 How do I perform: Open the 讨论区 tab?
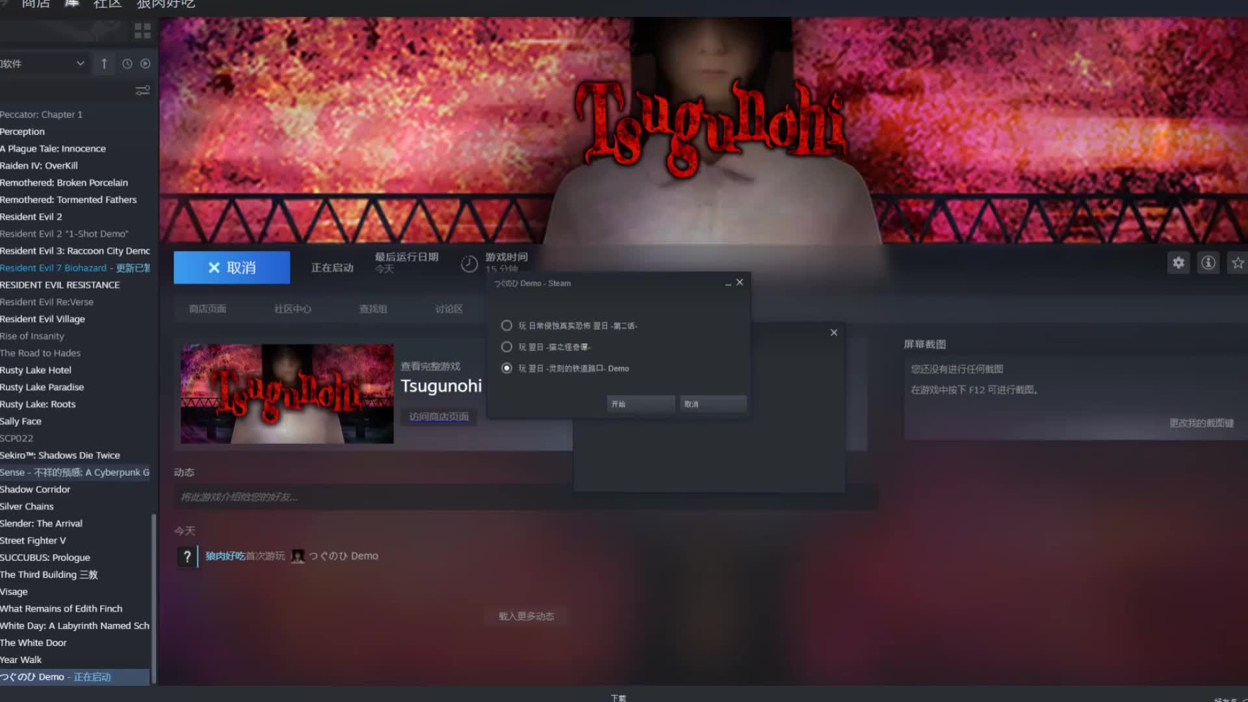449,309
